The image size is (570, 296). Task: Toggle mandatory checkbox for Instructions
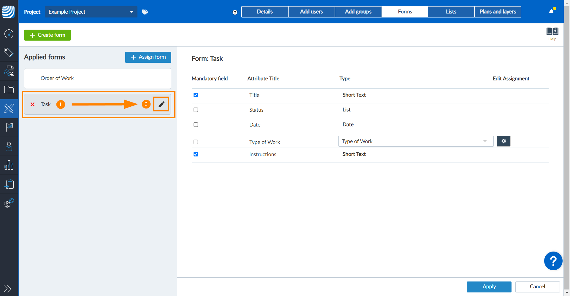[x=196, y=154]
